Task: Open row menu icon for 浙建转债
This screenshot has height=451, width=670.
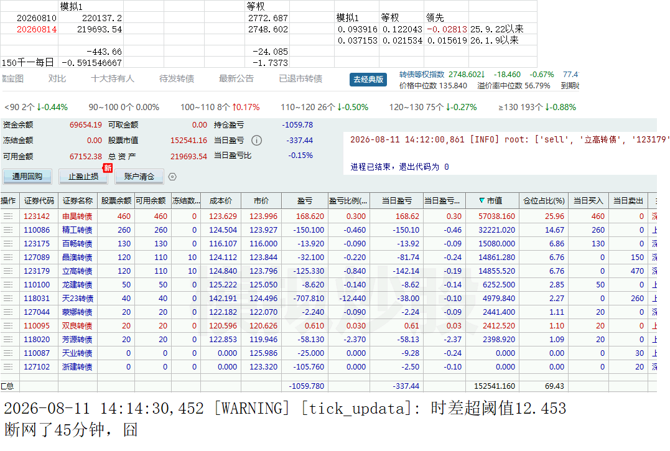Action: tap(8, 367)
